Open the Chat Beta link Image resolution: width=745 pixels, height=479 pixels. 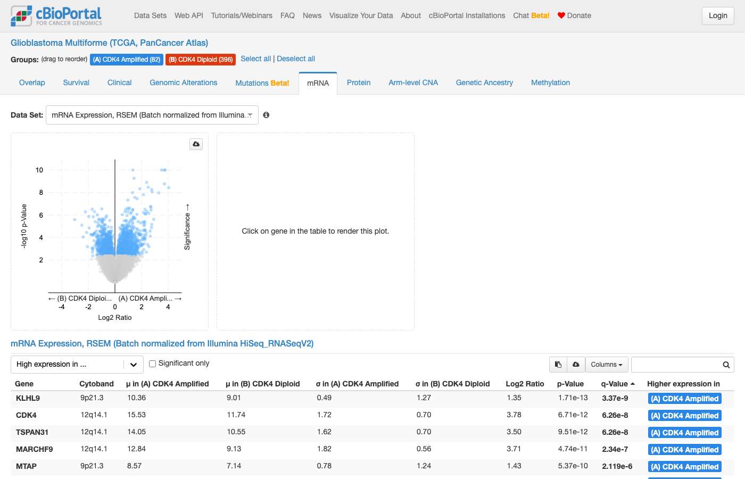[532, 15]
